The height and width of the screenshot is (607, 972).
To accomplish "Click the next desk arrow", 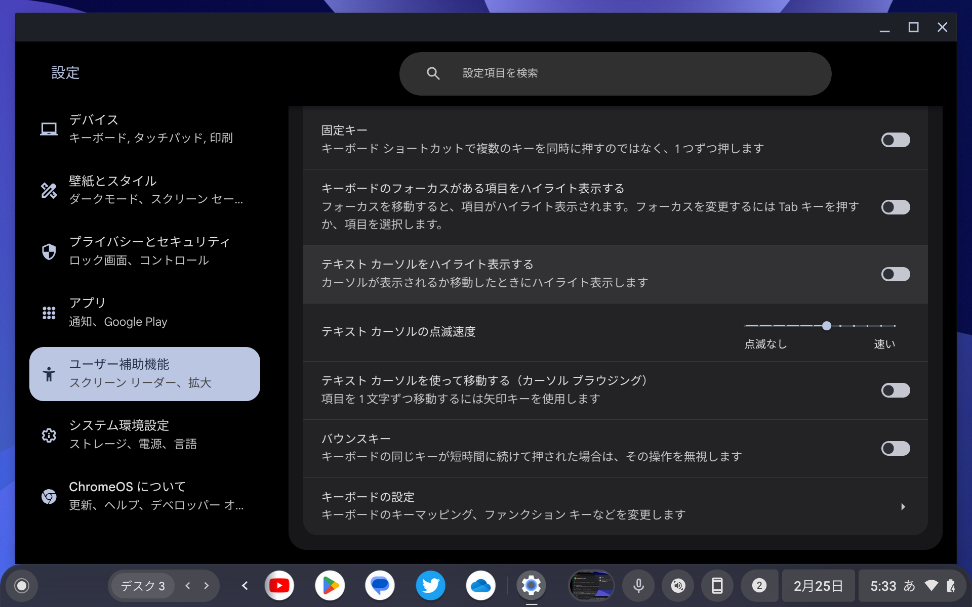I will click(205, 585).
